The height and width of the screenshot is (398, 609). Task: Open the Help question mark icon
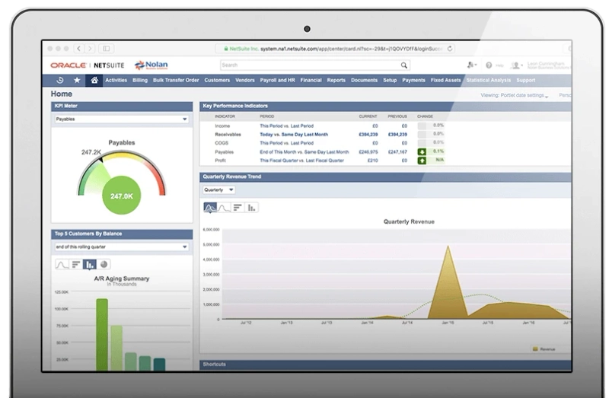489,65
